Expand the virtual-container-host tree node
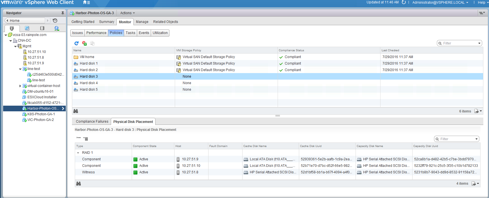The image size is (489, 198). 20,86
